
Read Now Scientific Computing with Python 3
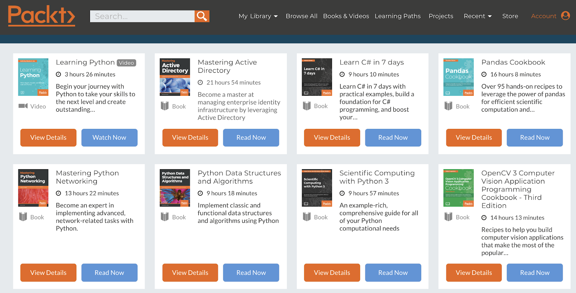[x=393, y=272]
